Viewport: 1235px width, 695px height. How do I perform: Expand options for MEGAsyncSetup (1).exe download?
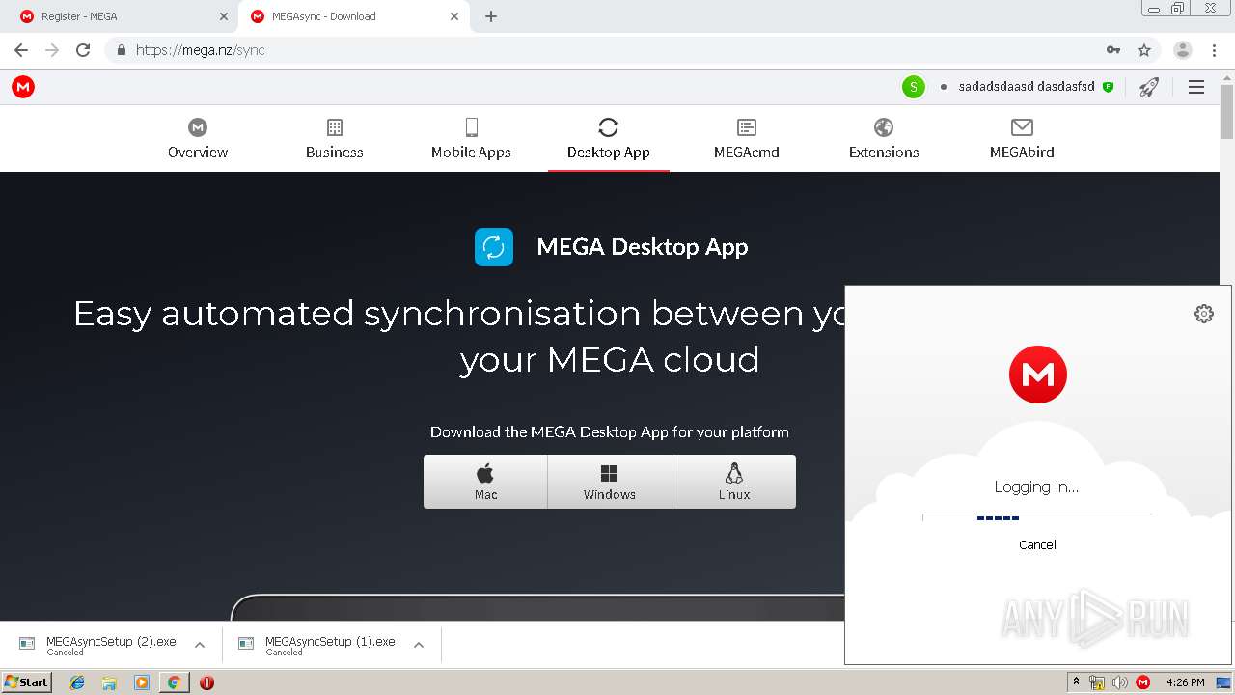point(419,645)
